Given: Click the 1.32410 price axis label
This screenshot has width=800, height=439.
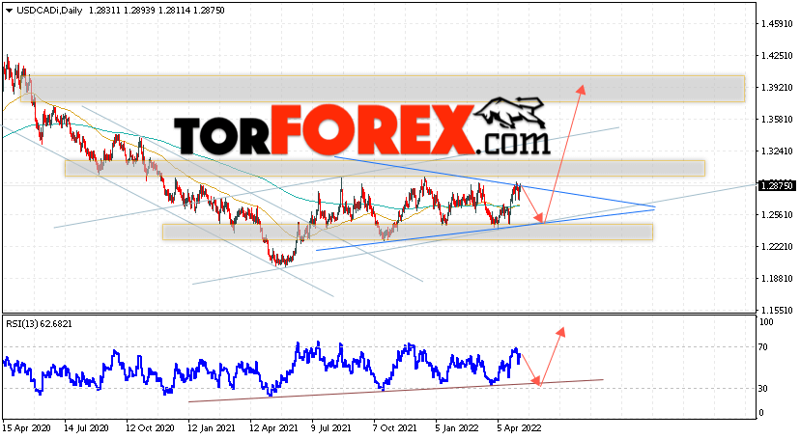Looking at the screenshot, I should [777, 151].
